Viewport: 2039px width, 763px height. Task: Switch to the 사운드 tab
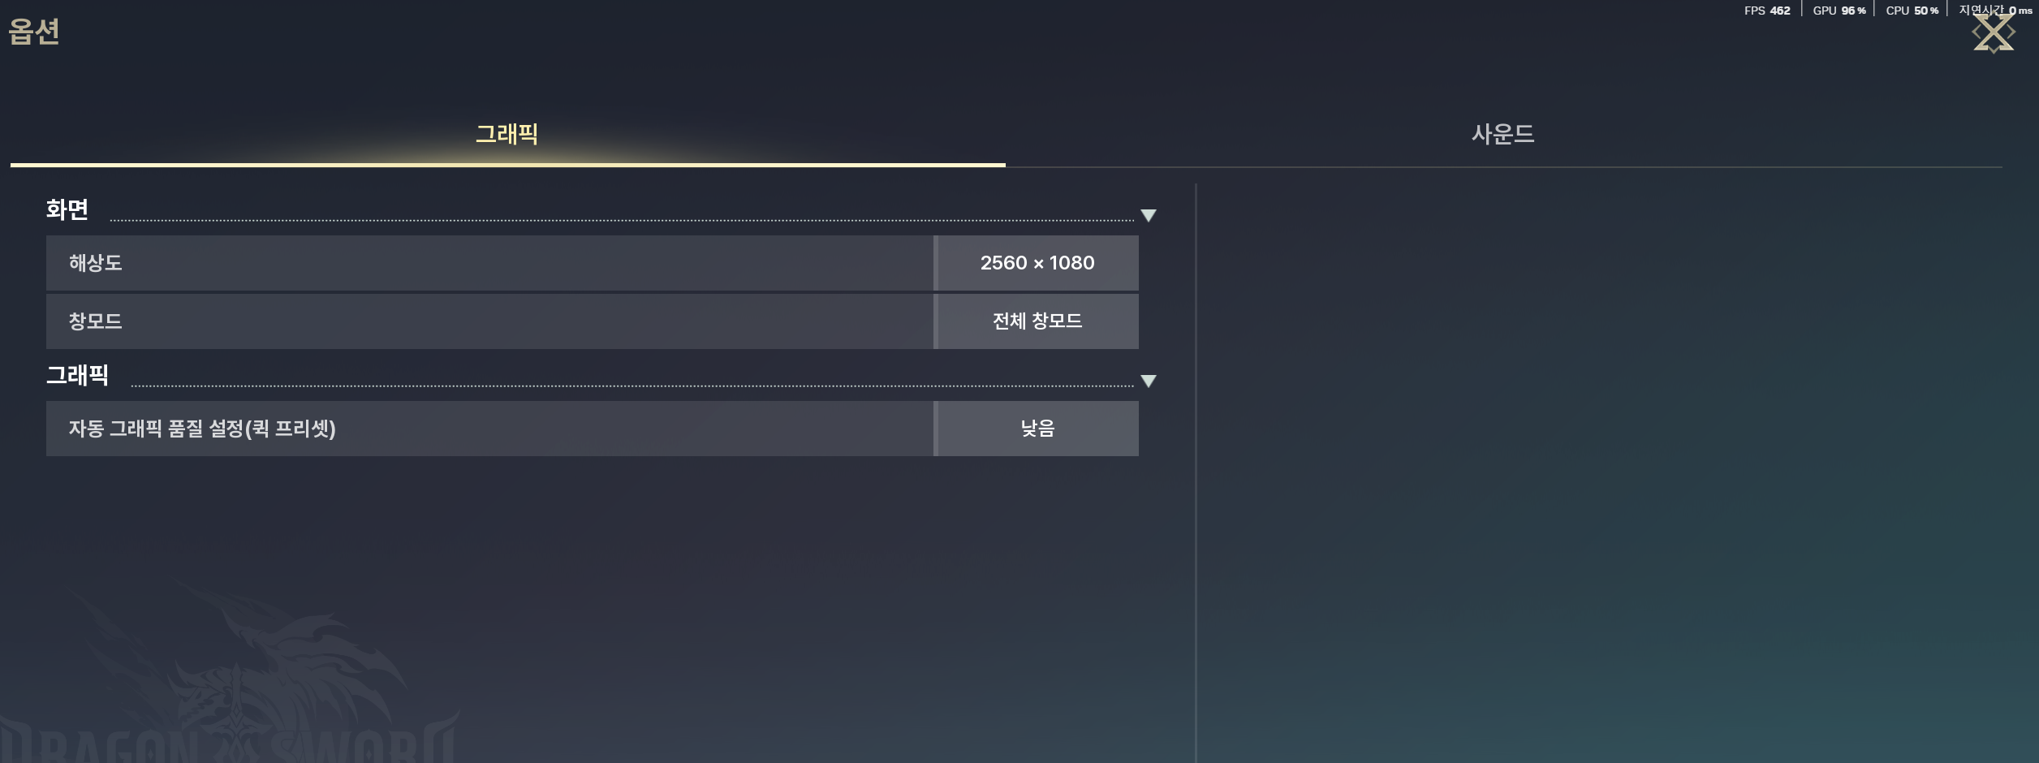(x=1503, y=134)
